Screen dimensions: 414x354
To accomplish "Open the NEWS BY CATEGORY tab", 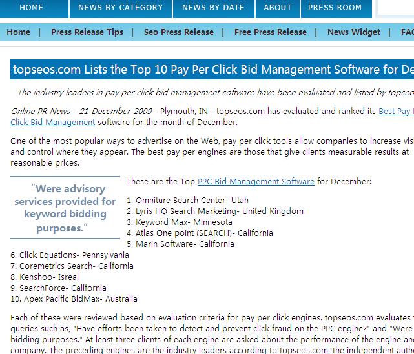I will click(121, 8).
